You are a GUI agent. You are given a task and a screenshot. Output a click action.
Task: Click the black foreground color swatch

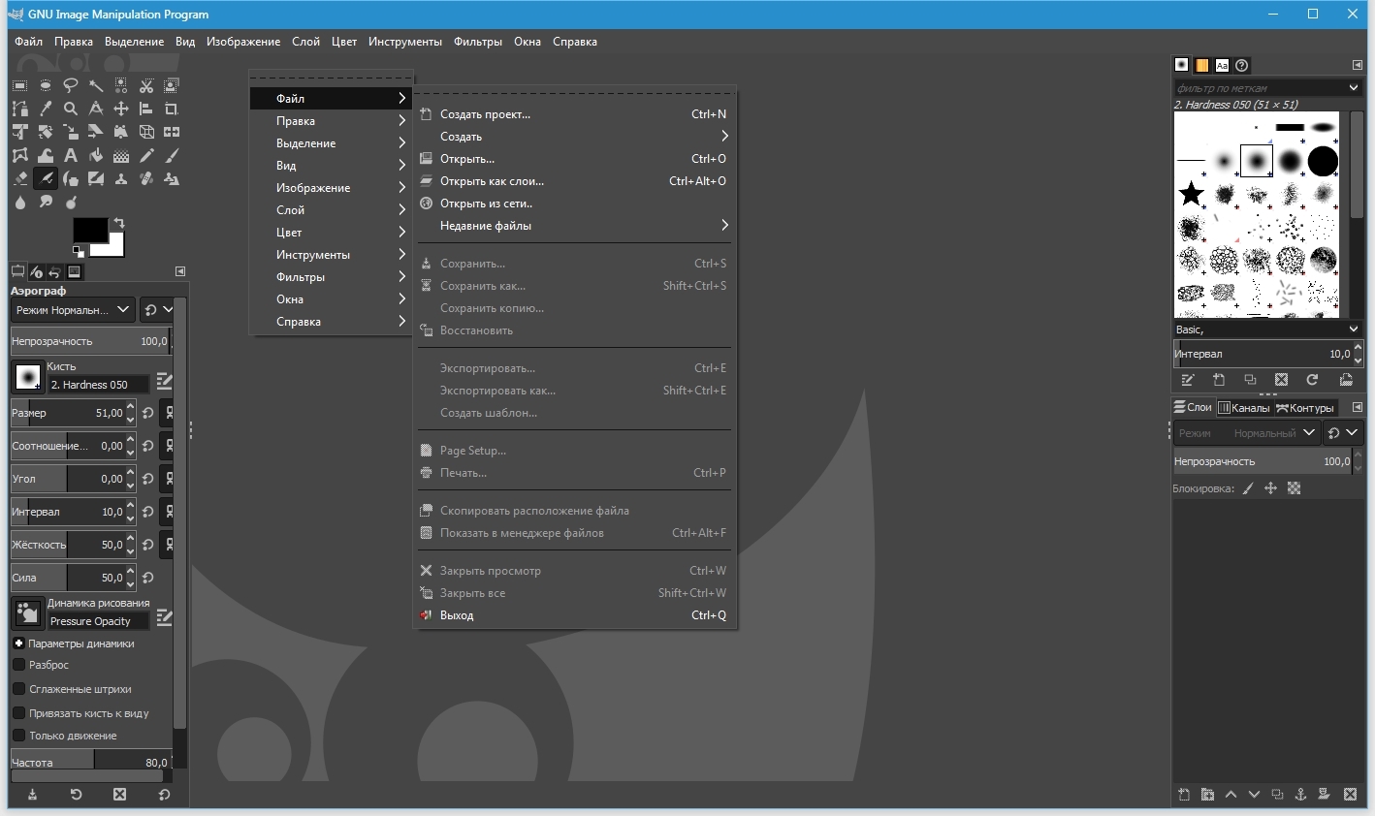(x=88, y=230)
